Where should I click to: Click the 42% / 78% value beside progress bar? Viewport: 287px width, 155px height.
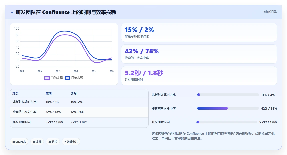(x=269, y=108)
